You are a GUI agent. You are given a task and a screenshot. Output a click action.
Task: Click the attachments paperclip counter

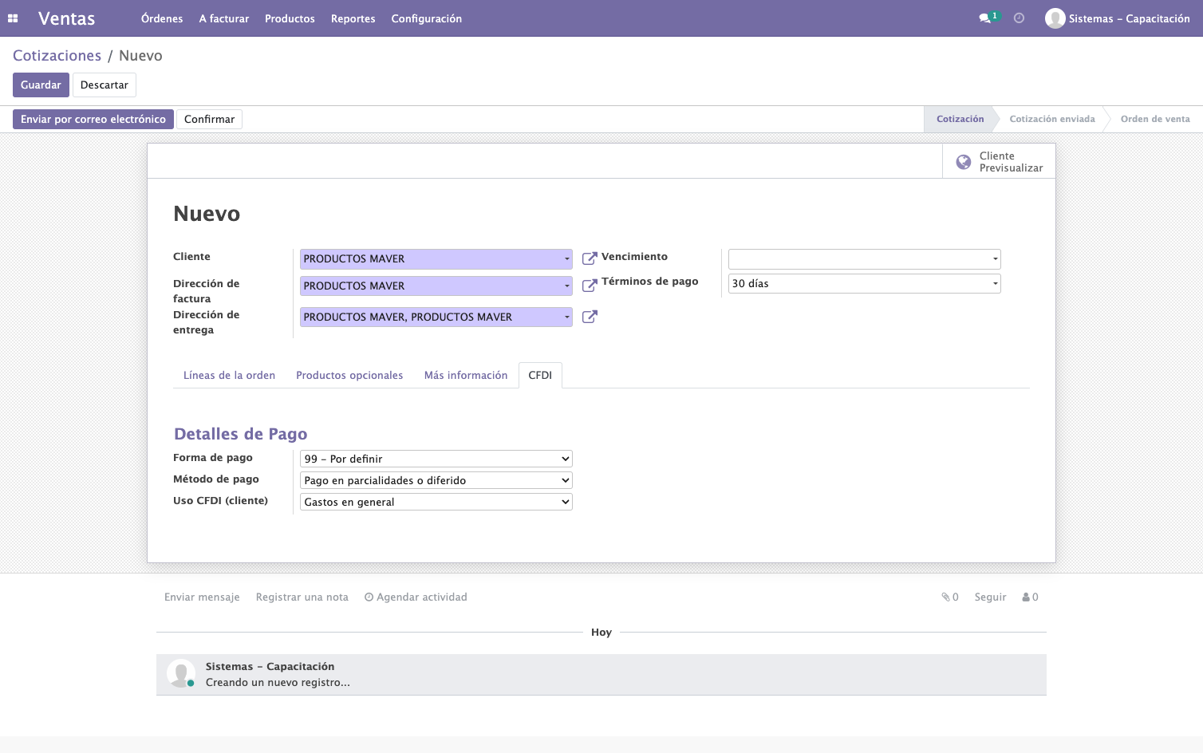coord(949,597)
